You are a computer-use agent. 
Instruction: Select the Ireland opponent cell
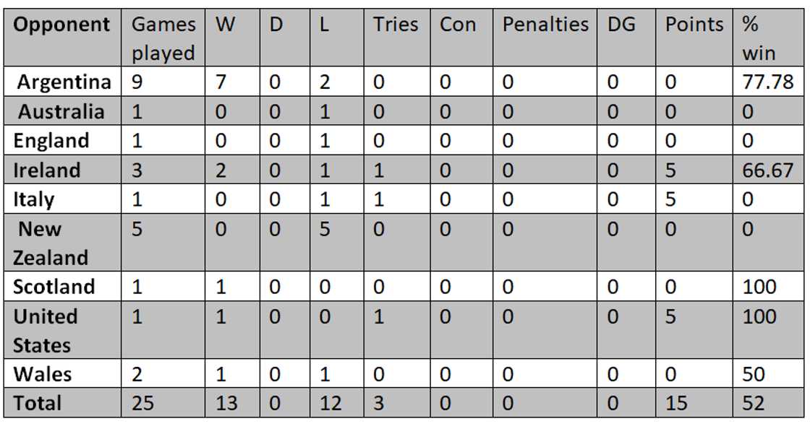point(47,170)
